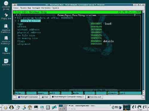Click the virtual address value 00200000
This screenshot has width=149, height=111.
coord(96,29)
